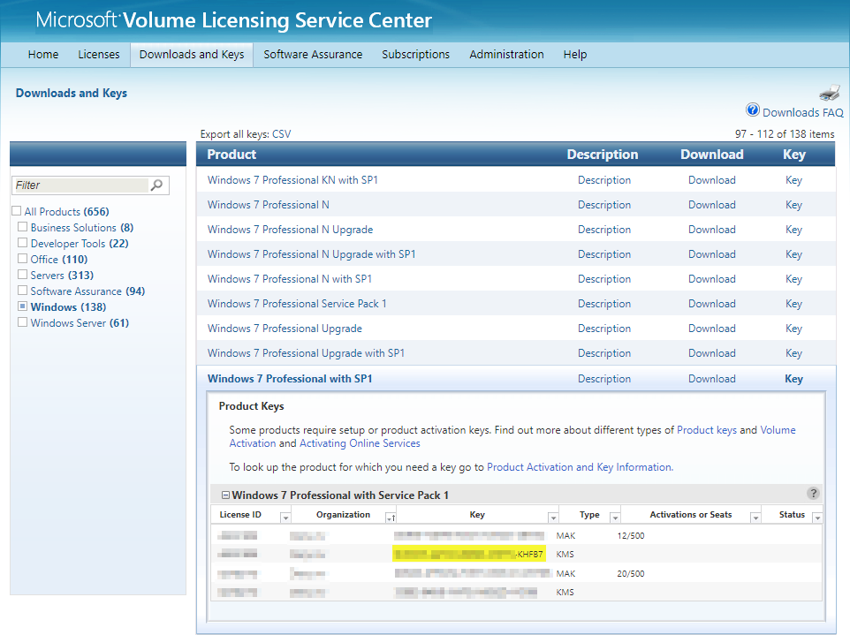Check the Business Solutions checkbox
This screenshot has height=635, width=850.
tap(22, 226)
